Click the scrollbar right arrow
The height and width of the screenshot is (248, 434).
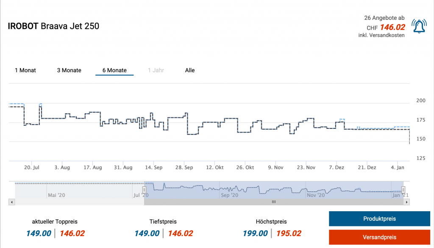tap(407, 202)
